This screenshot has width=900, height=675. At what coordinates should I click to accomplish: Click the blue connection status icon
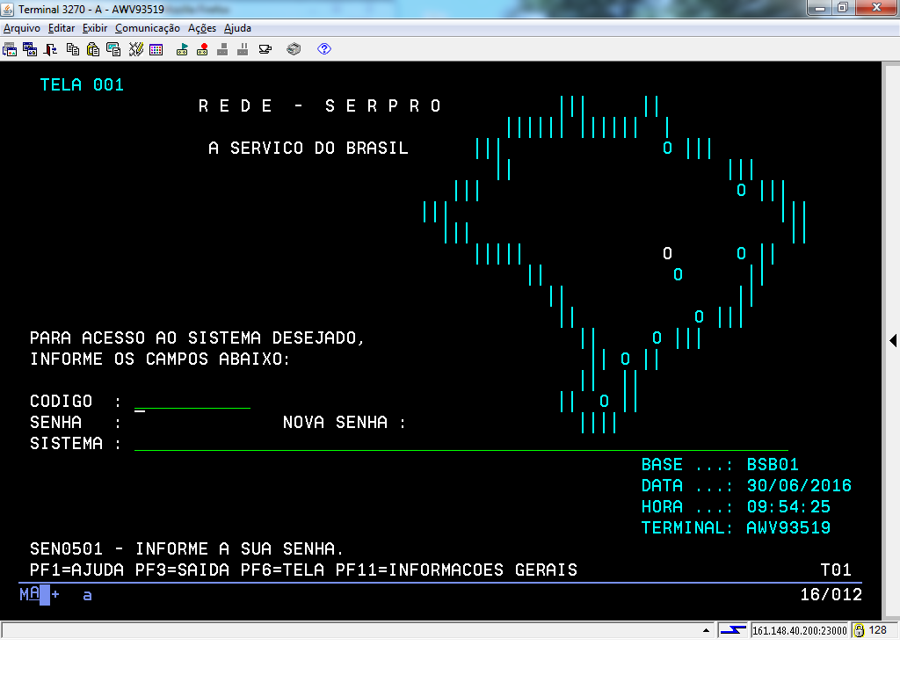733,630
